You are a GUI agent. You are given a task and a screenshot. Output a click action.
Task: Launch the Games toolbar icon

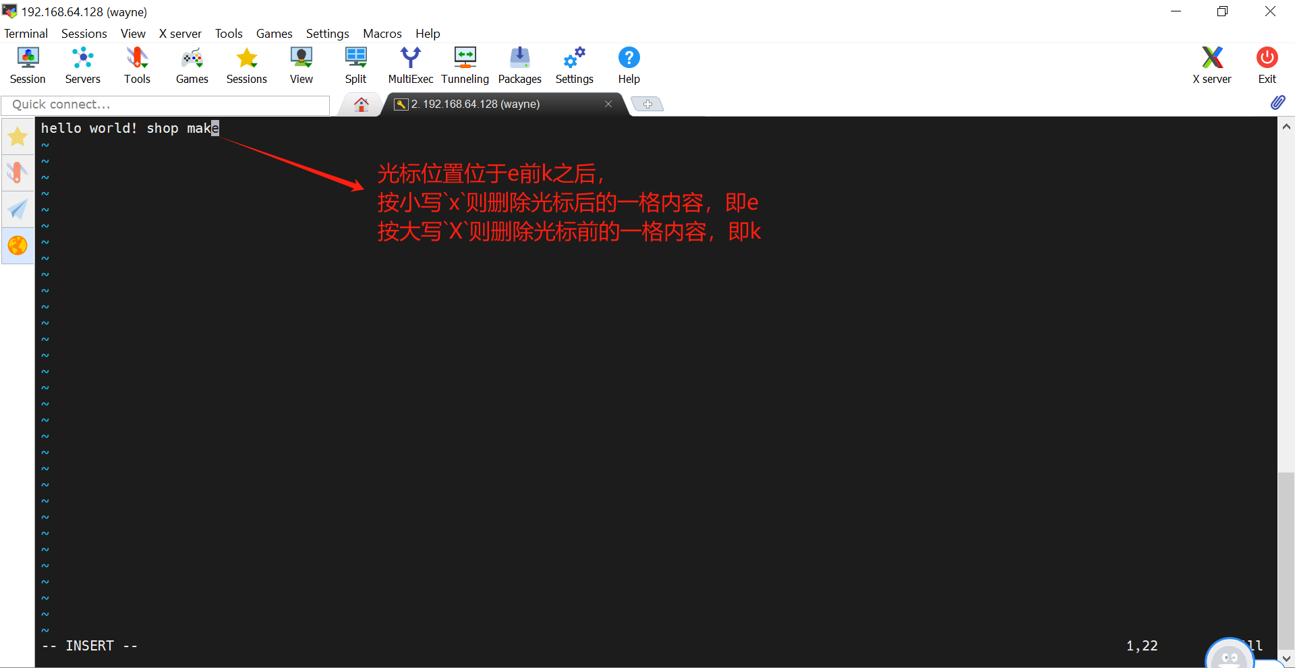(192, 65)
